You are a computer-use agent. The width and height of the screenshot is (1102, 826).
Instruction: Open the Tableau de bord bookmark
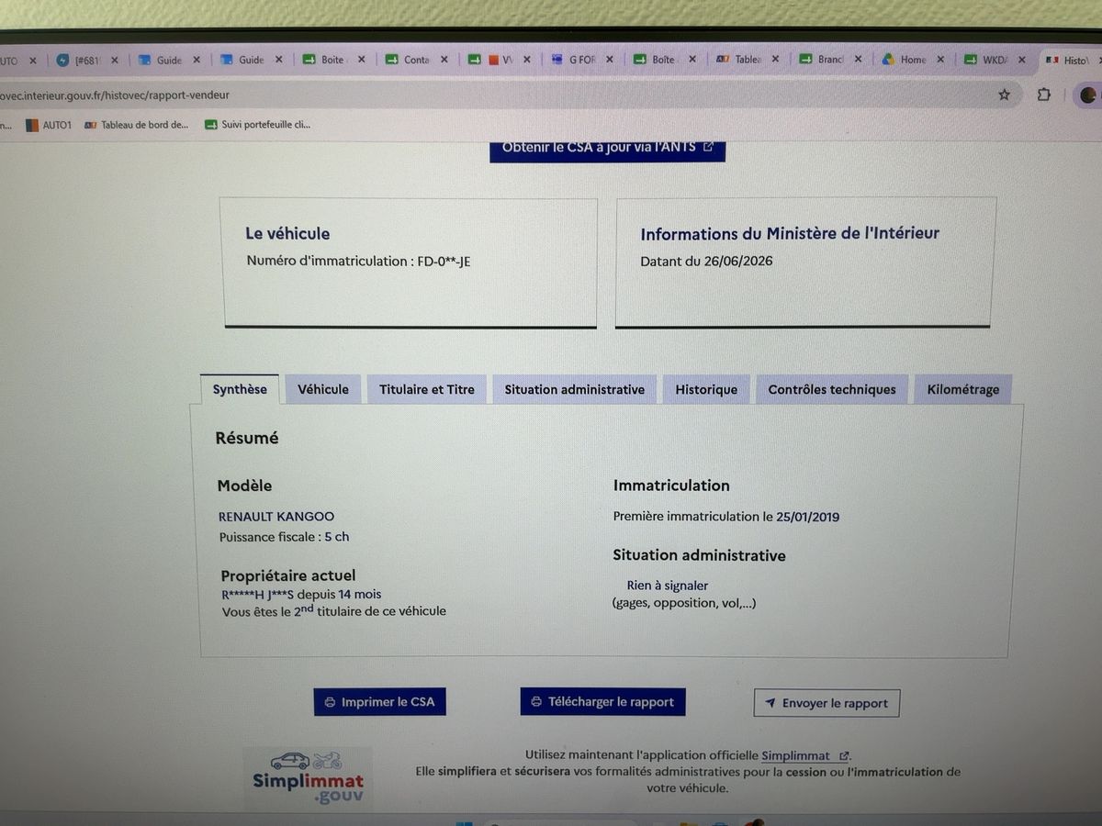pyautogui.click(x=136, y=125)
